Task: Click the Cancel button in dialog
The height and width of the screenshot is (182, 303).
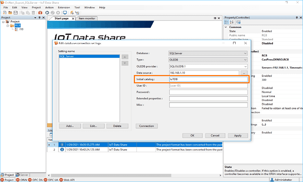Action: [x=215, y=136]
